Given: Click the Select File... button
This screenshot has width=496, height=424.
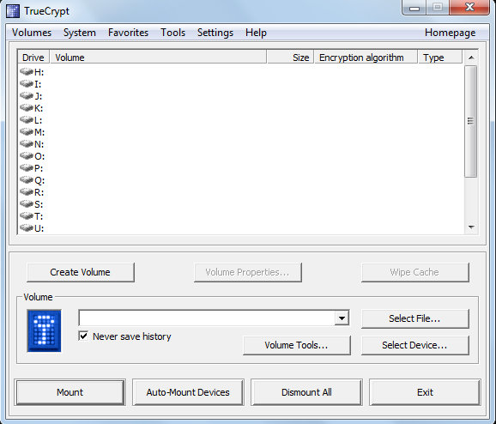Looking at the screenshot, I should coord(415,318).
